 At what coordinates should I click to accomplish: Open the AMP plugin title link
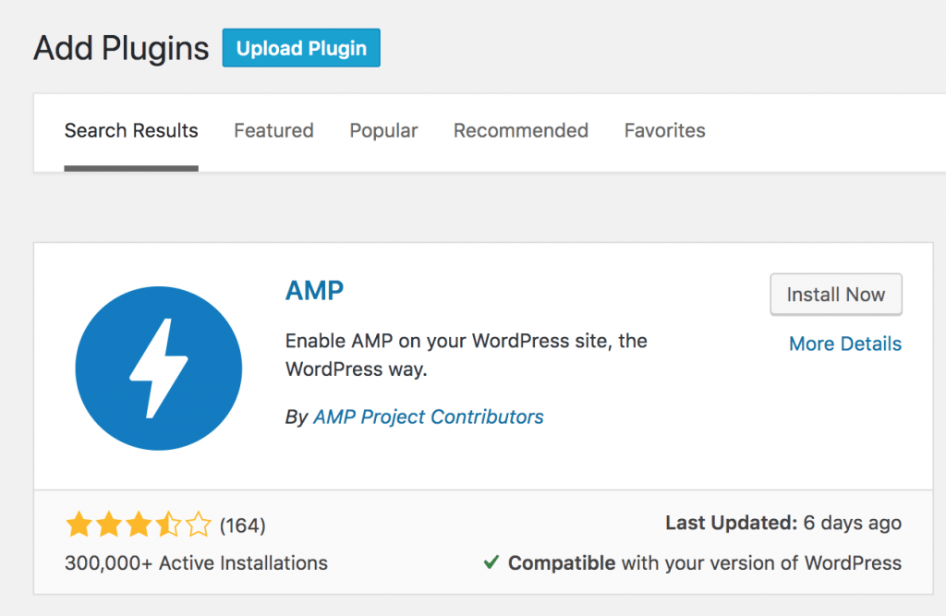(x=314, y=291)
